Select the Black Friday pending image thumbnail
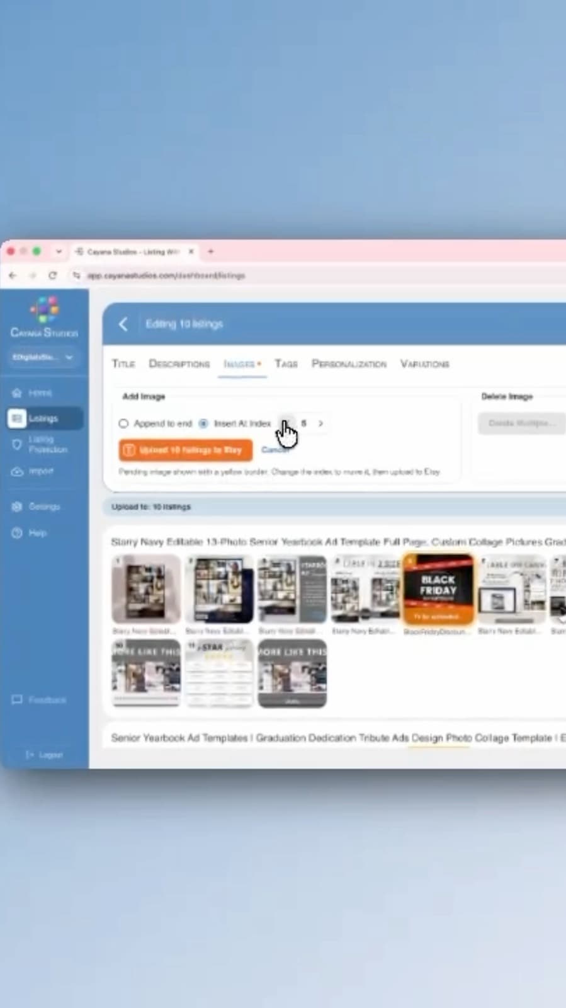The width and height of the screenshot is (566, 1008). pos(438,589)
